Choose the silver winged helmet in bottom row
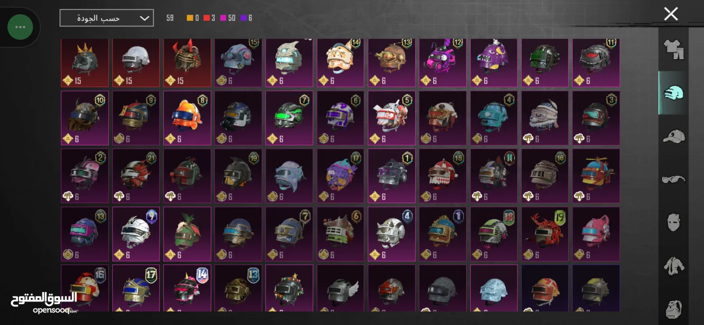The image size is (704, 325). coord(340,288)
